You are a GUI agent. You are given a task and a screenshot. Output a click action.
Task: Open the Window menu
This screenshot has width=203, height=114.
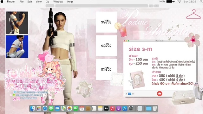pyautogui.click(x=58, y=2)
